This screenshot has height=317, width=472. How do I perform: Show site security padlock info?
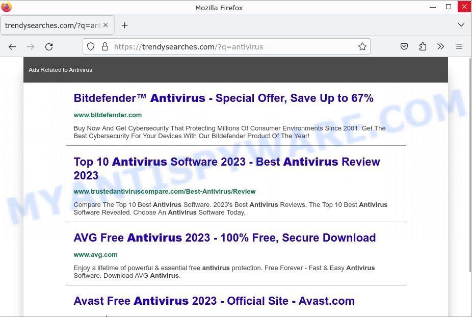[x=105, y=46]
